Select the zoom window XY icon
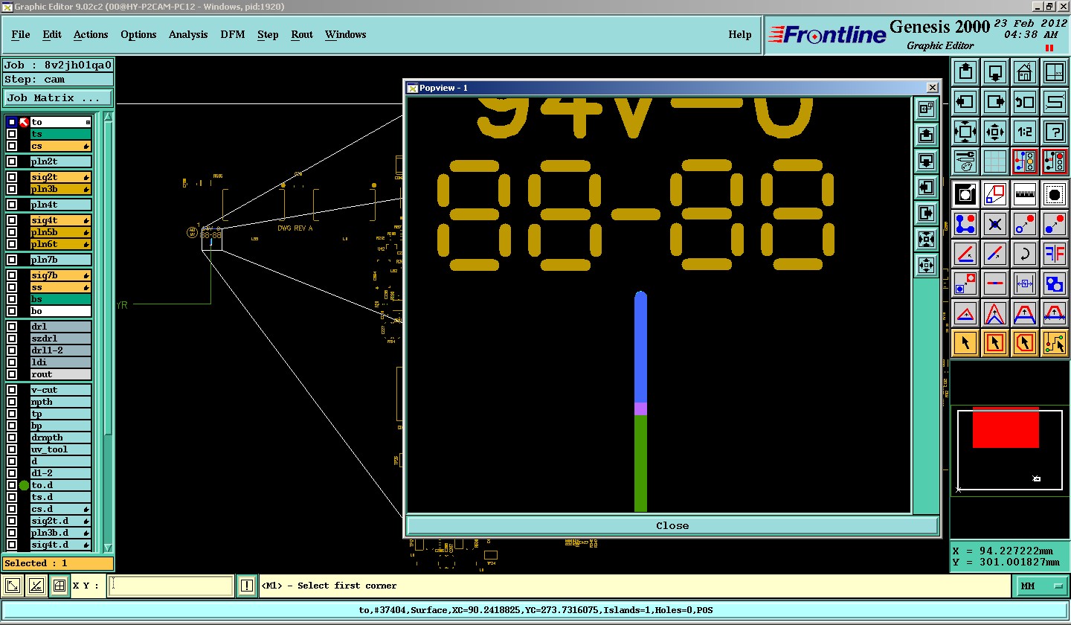 point(1055,73)
